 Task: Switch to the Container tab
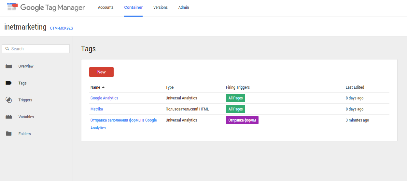point(133,7)
